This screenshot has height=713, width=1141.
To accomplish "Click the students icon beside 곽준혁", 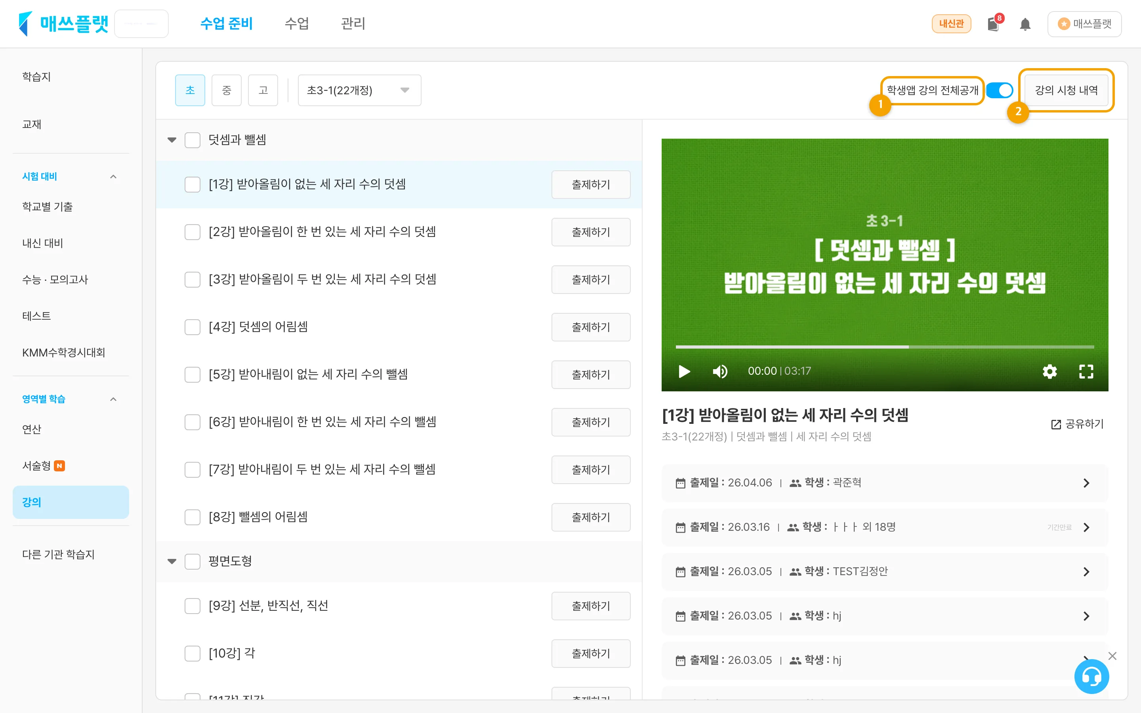I will point(796,483).
